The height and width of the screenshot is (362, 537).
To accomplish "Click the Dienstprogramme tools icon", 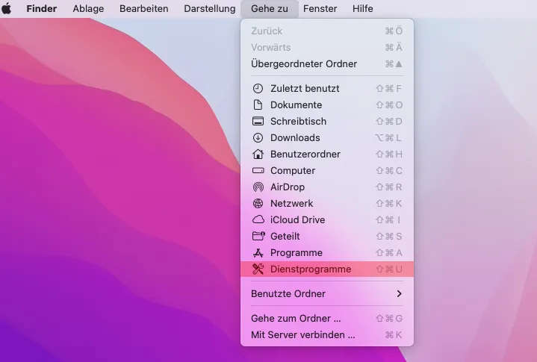I will [258, 269].
